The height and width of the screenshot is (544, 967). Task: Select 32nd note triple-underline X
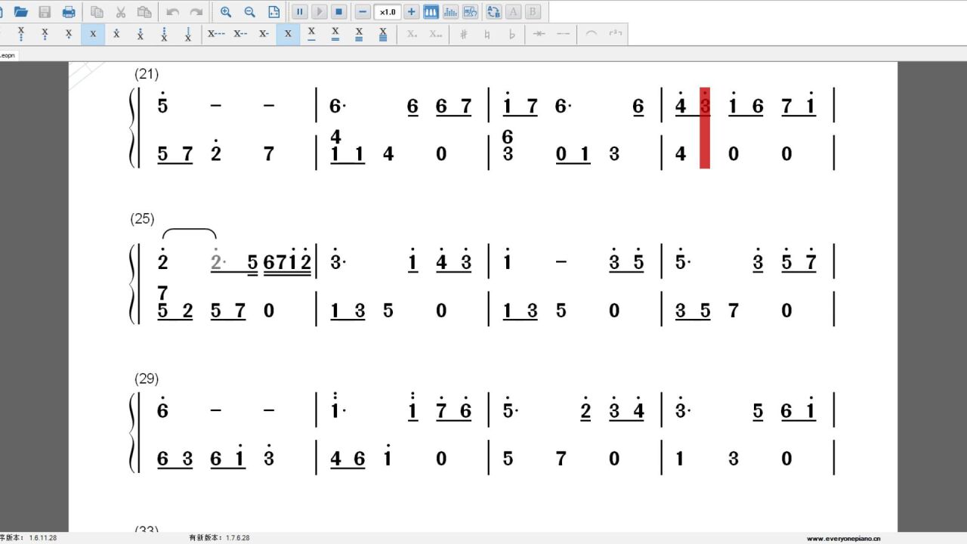359,34
